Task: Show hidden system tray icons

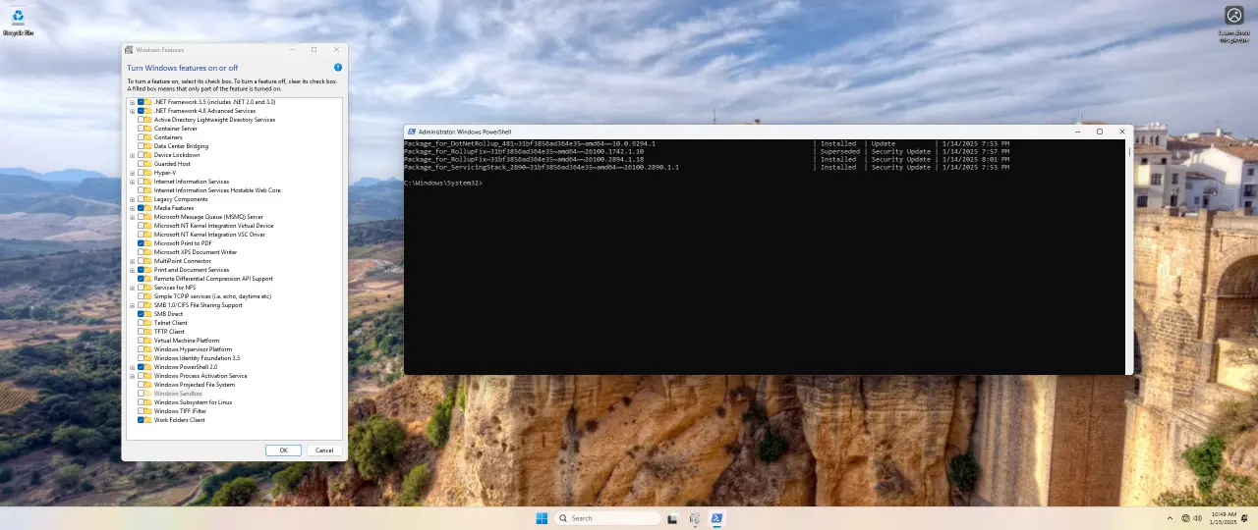Action: [x=1170, y=518]
